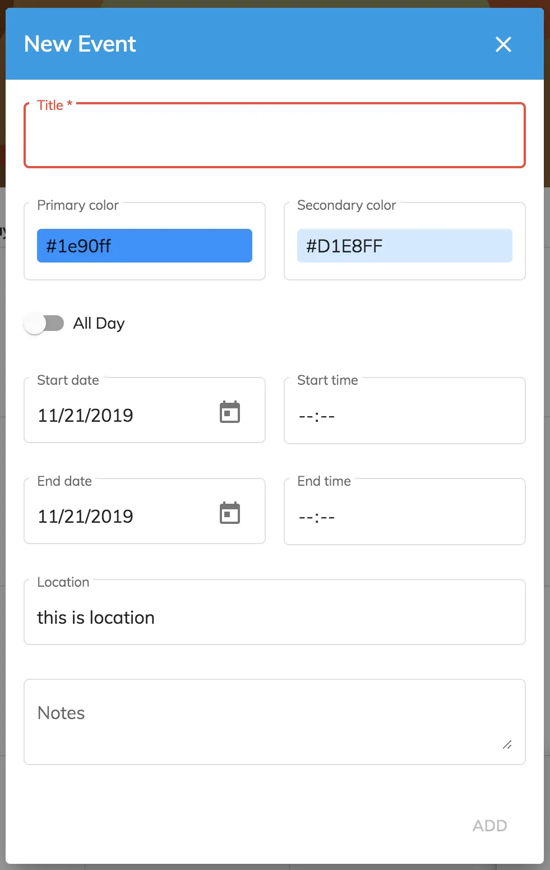The width and height of the screenshot is (550, 870).
Task: Click the New Event header title
Action: pyautogui.click(x=80, y=44)
